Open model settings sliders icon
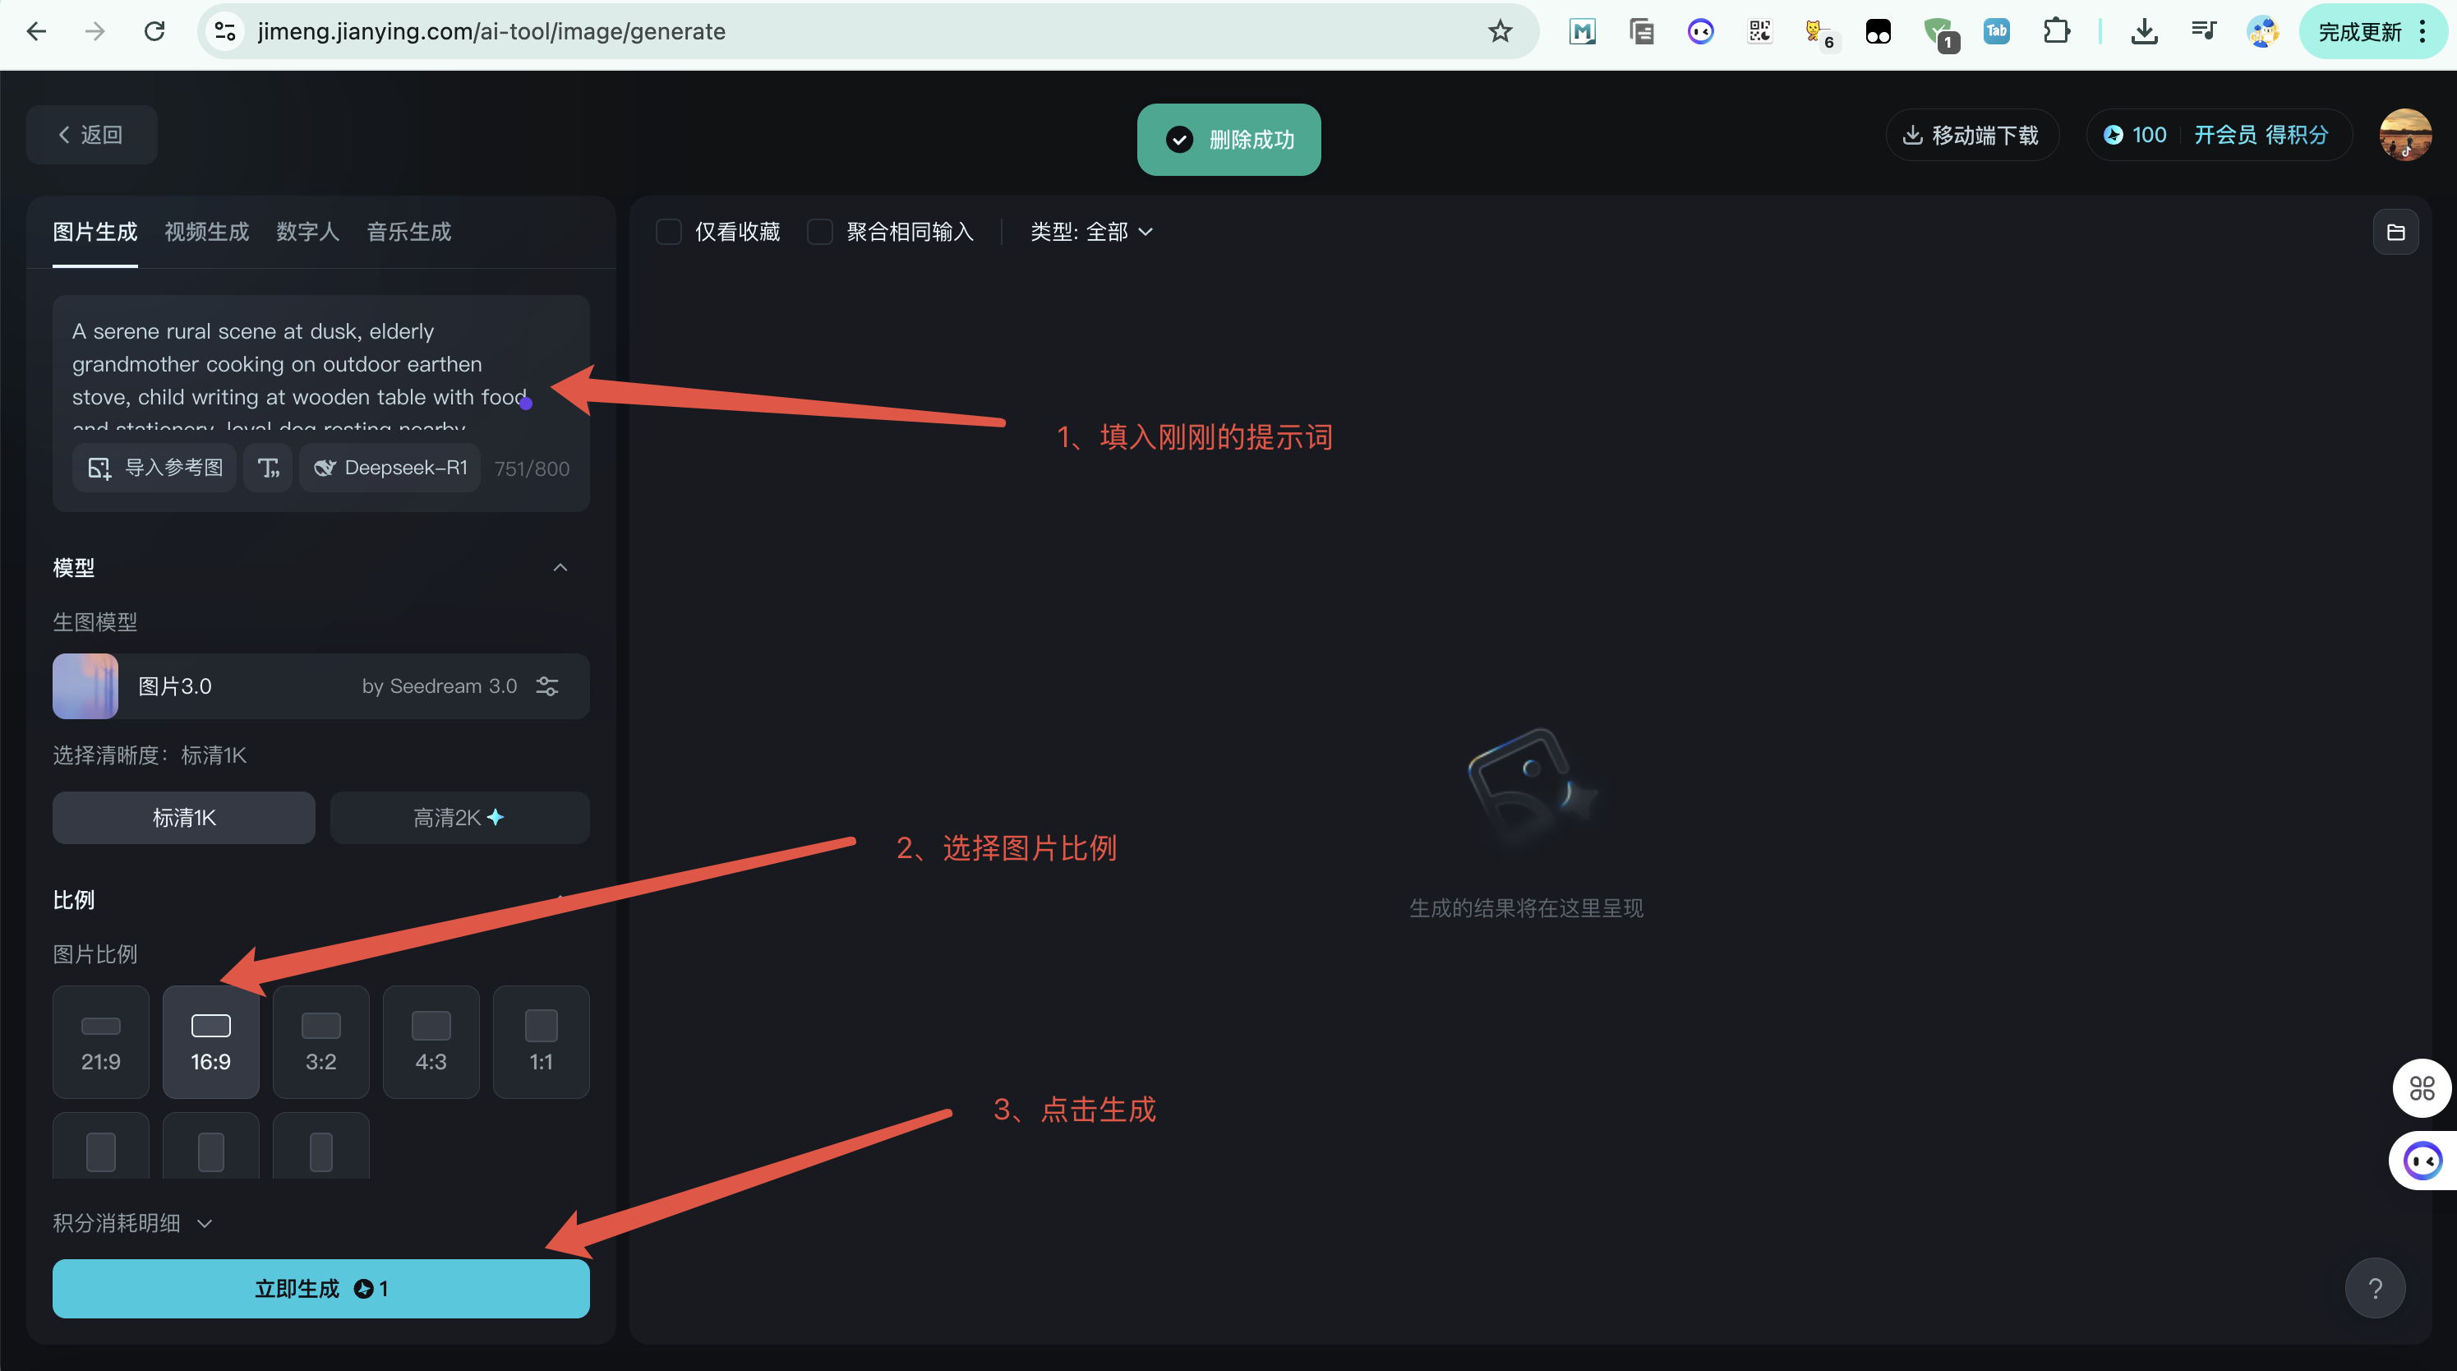Viewport: 2457px width, 1371px height. point(546,686)
